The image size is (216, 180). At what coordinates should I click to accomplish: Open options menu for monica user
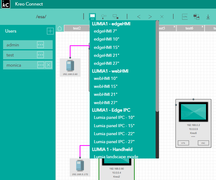click(41, 65)
